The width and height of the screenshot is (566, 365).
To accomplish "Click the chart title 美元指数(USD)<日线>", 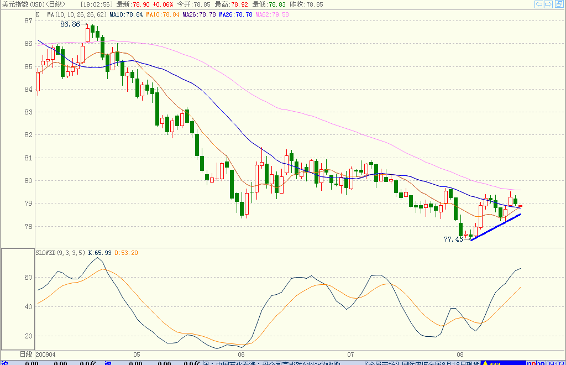I will click(34, 4).
